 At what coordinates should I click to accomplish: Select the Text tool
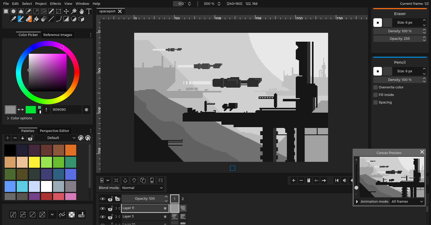(x=89, y=11)
